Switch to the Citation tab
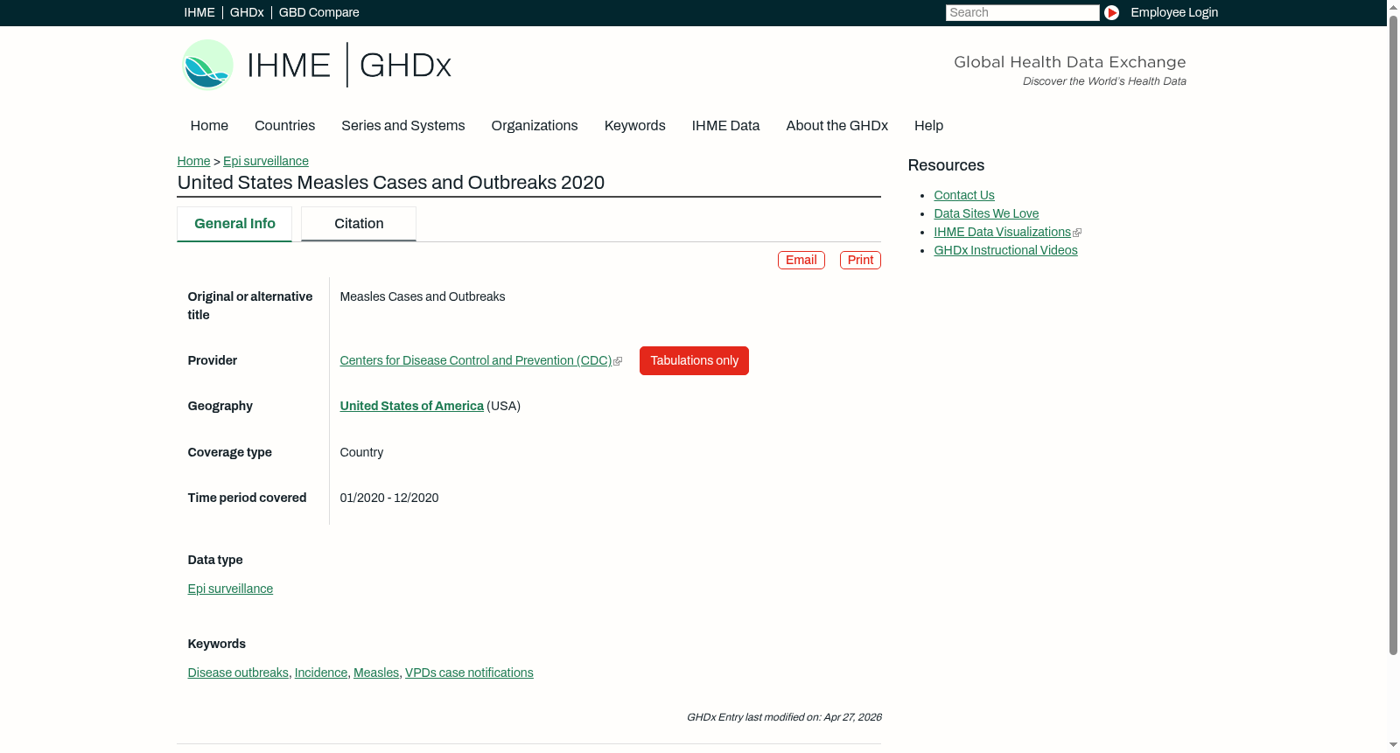1400x753 pixels. click(x=359, y=224)
